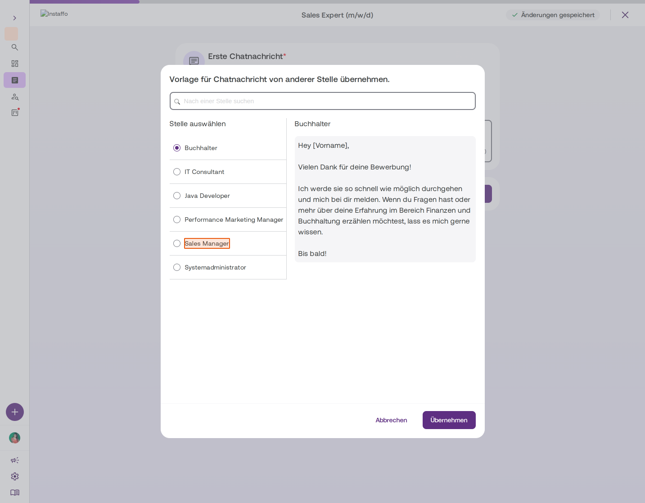Click the Abbrechen button
Viewport: 645px width, 503px height.
391,420
